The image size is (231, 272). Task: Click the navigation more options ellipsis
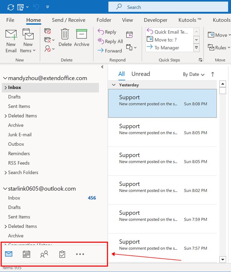click(x=80, y=254)
